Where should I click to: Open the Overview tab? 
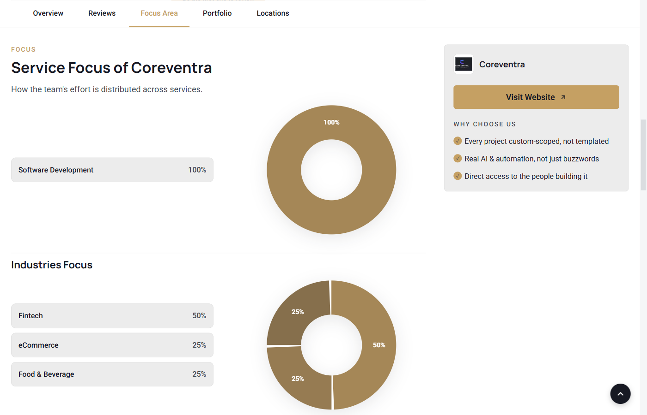pyautogui.click(x=48, y=13)
